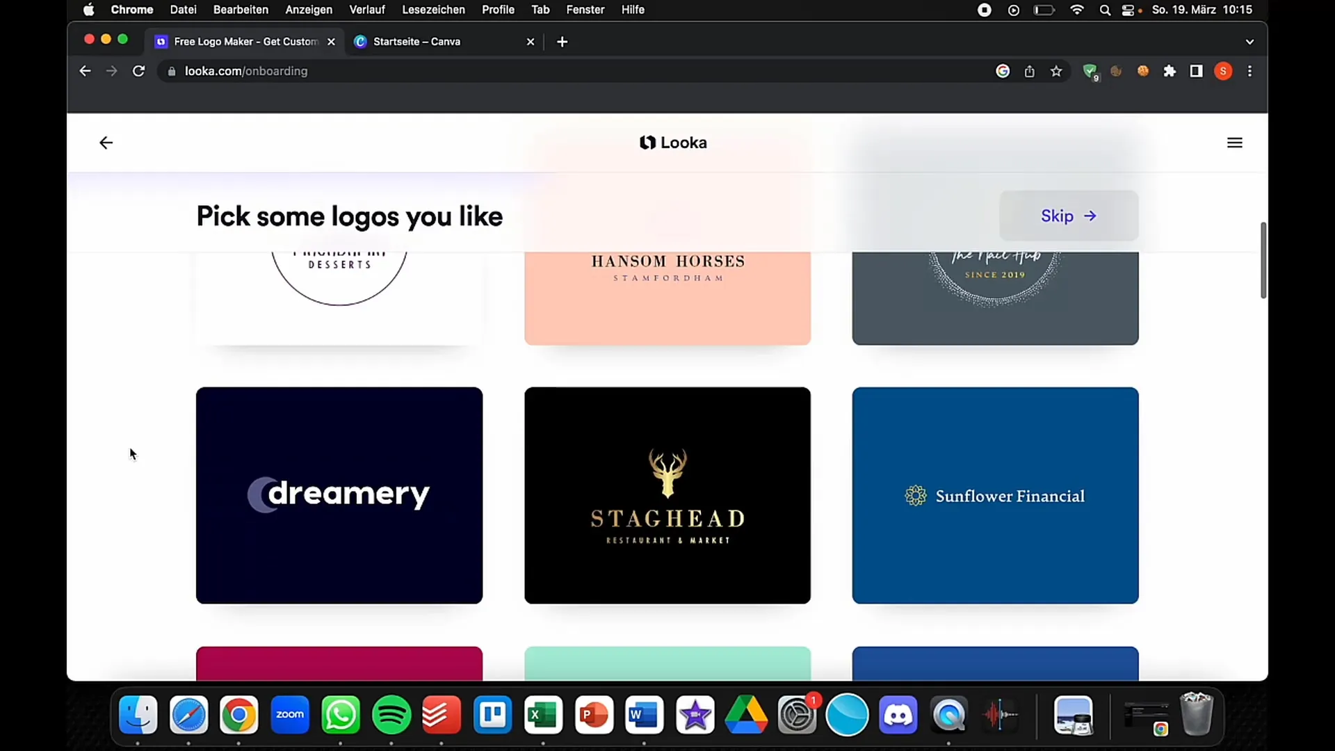Click the browser forward arrow
This screenshot has height=751, width=1335.
click(111, 71)
